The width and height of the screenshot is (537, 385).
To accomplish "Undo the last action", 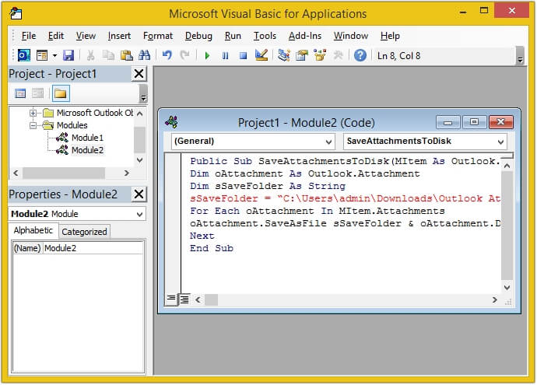I will coord(167,55).
